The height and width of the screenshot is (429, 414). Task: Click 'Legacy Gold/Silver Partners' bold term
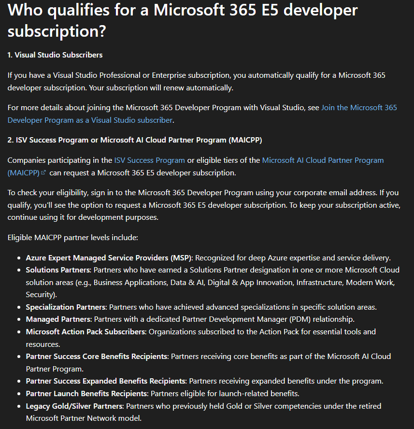[75, 406]
